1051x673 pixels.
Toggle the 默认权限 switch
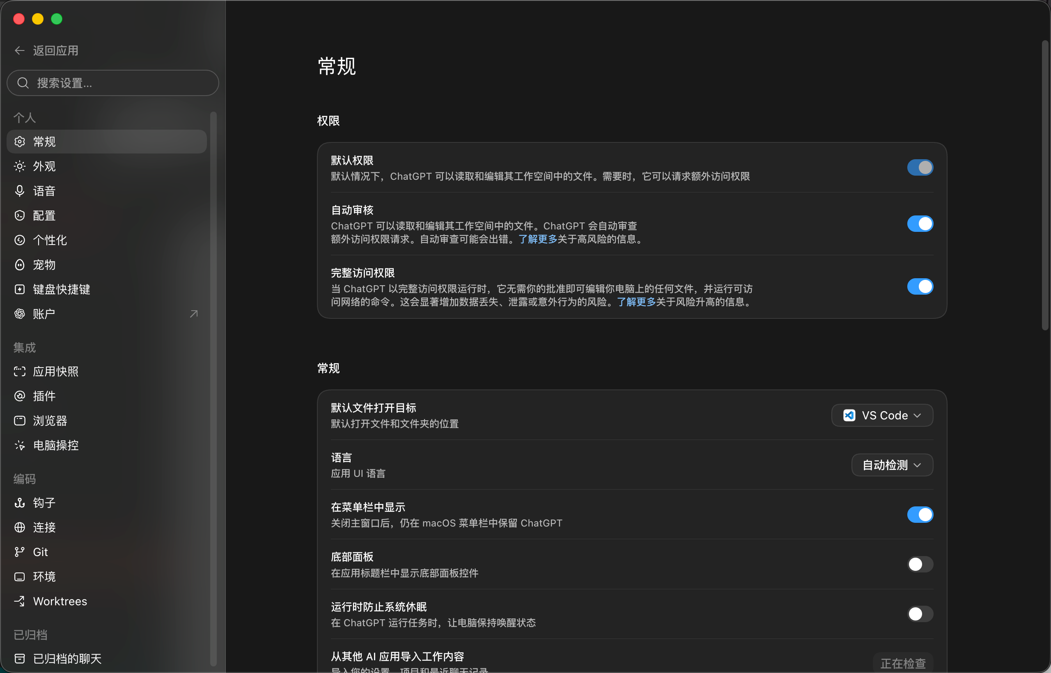pyautogui.click(x=920, y=167)
